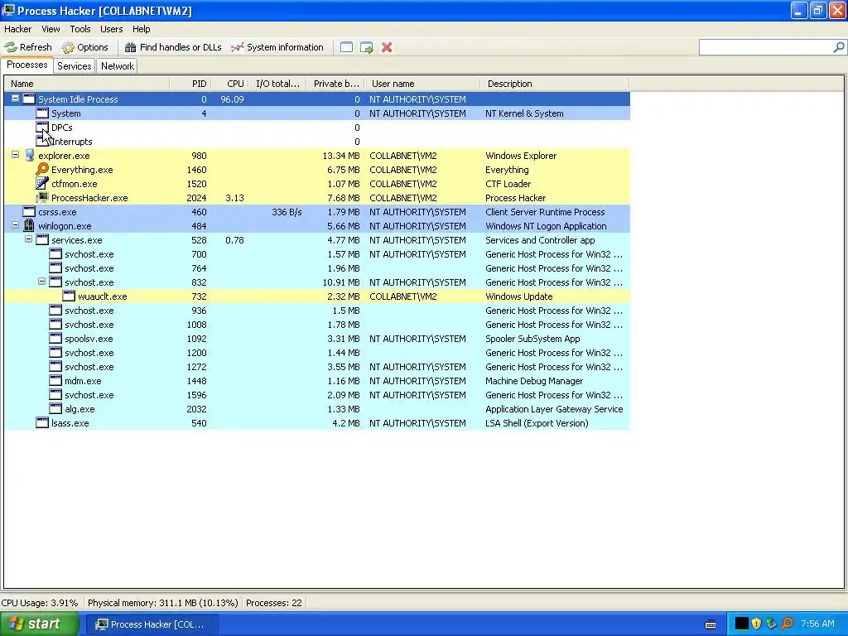This screenshot has height=636, width=848.
Task: Select svchost.exe with PID 1272
Action: (317, 366)
